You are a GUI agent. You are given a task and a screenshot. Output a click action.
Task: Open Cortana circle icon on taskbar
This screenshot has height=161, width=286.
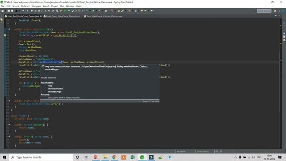[77, 157]
